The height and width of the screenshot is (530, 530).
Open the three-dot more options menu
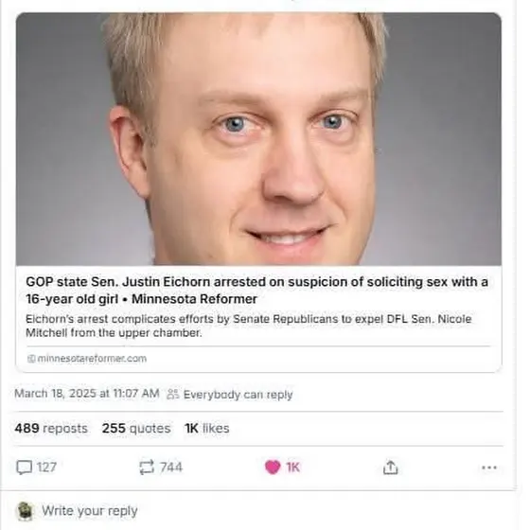tap(489, 468)
